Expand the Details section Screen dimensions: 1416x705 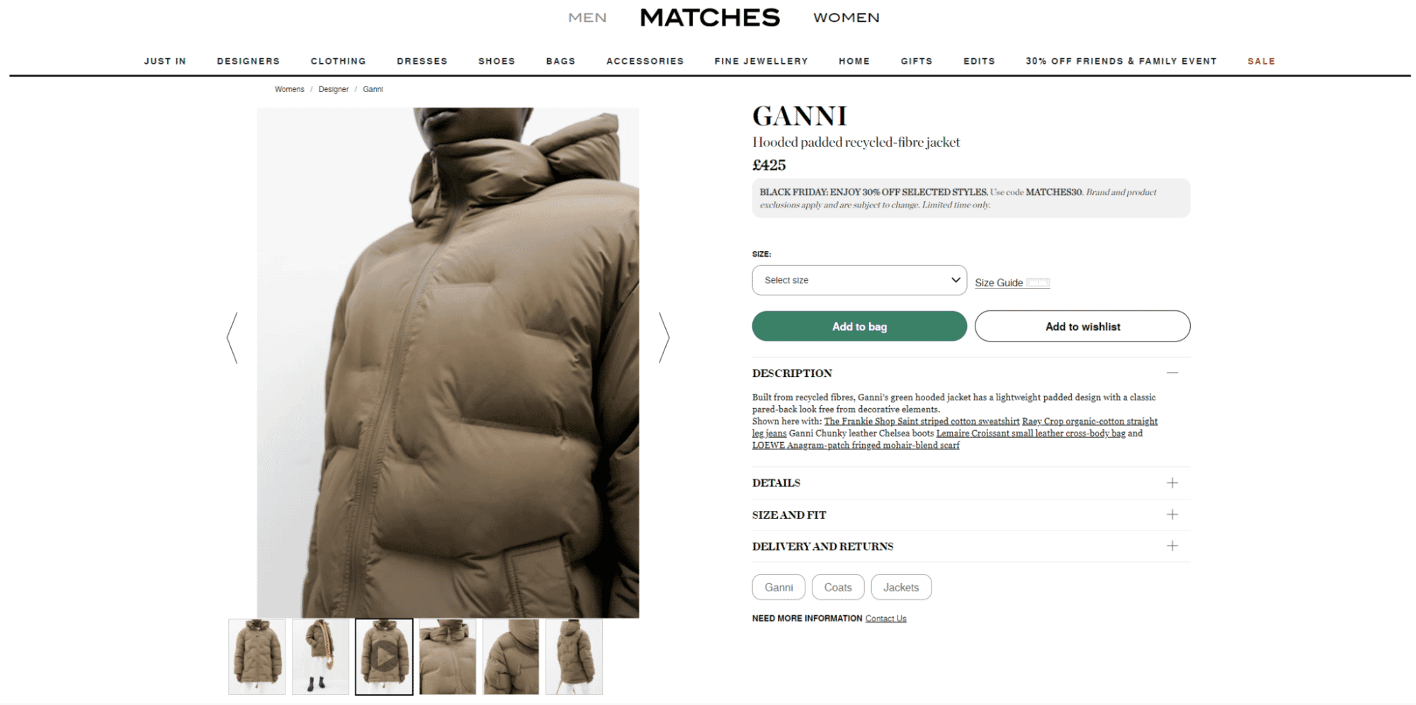pyautogui.click(x=970, y=483)
